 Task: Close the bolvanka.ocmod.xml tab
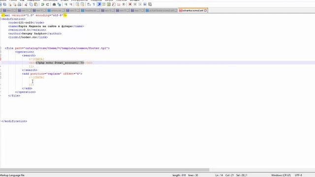pos(205,10)
